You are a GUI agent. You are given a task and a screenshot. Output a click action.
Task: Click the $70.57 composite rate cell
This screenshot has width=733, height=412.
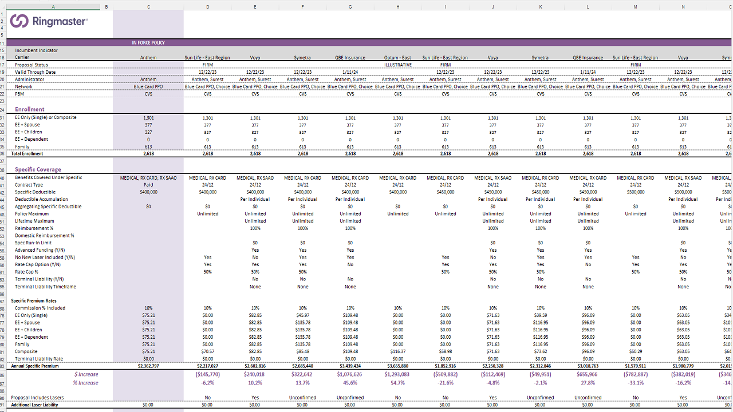click(x=207, y=351)
